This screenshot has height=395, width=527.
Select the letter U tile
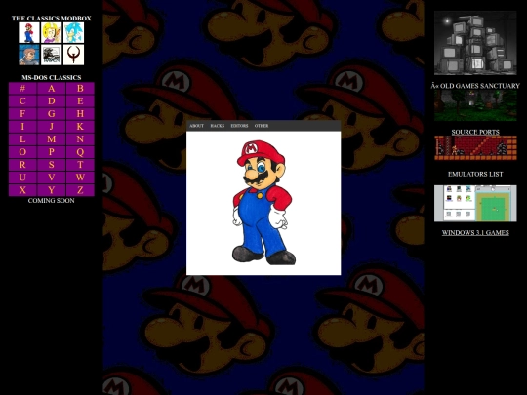pos(22,178)
